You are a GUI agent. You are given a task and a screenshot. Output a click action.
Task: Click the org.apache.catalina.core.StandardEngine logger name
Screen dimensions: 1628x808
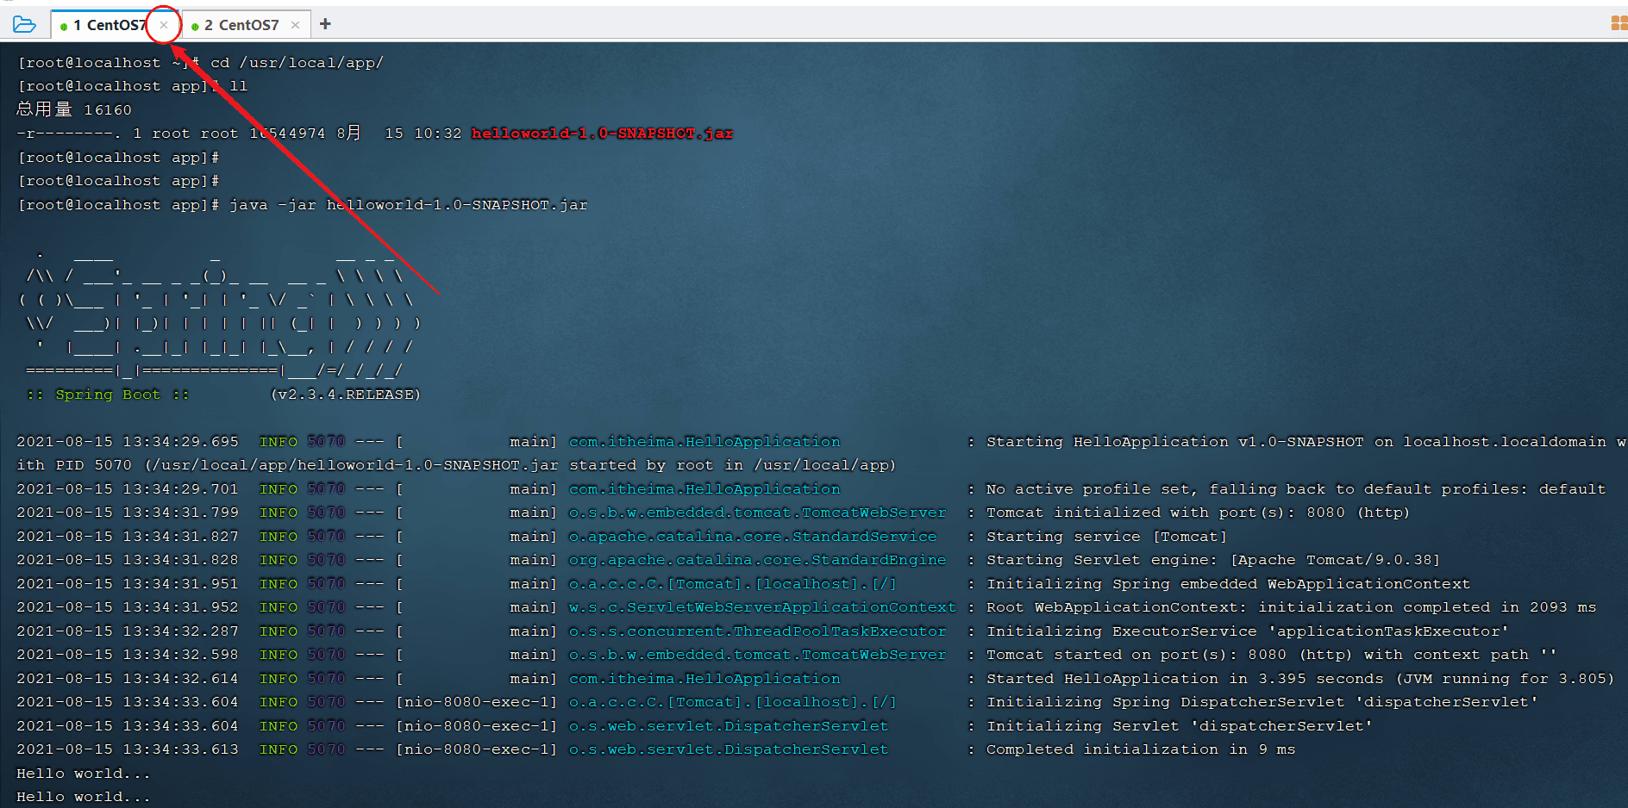(x=757, y=560)
